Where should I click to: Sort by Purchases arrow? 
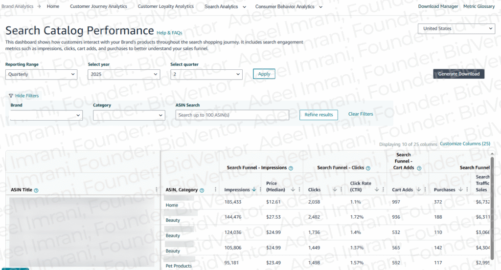point(460,189)
